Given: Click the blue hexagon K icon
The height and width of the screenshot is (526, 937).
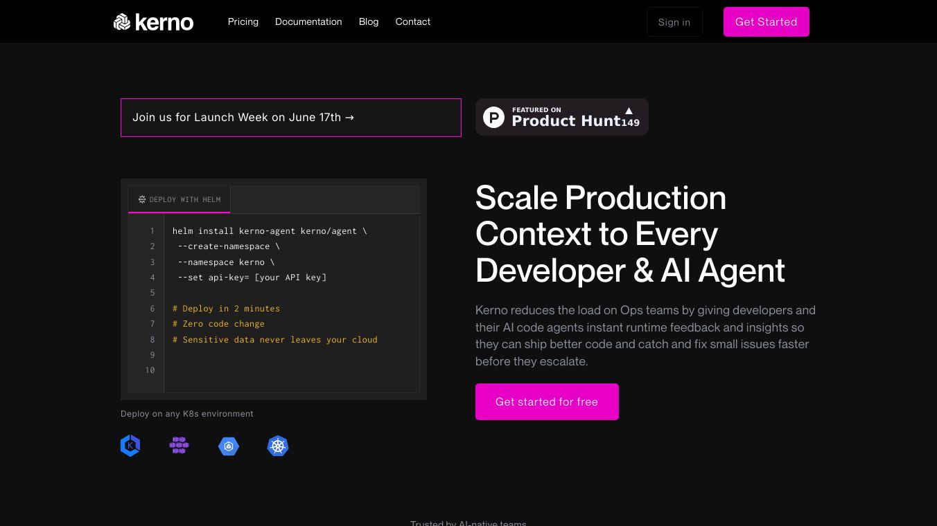Looking at the screenshot, I should (130, 446).
